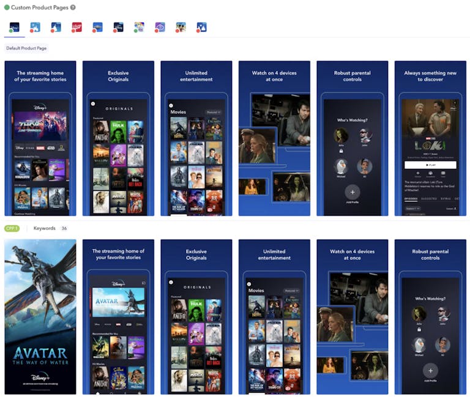Open default page 'Robust parental controls' screenshot

(352, 138)
